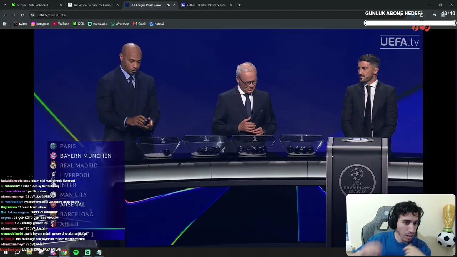Select the UCL League Phase Draw tab

(150, 5)
